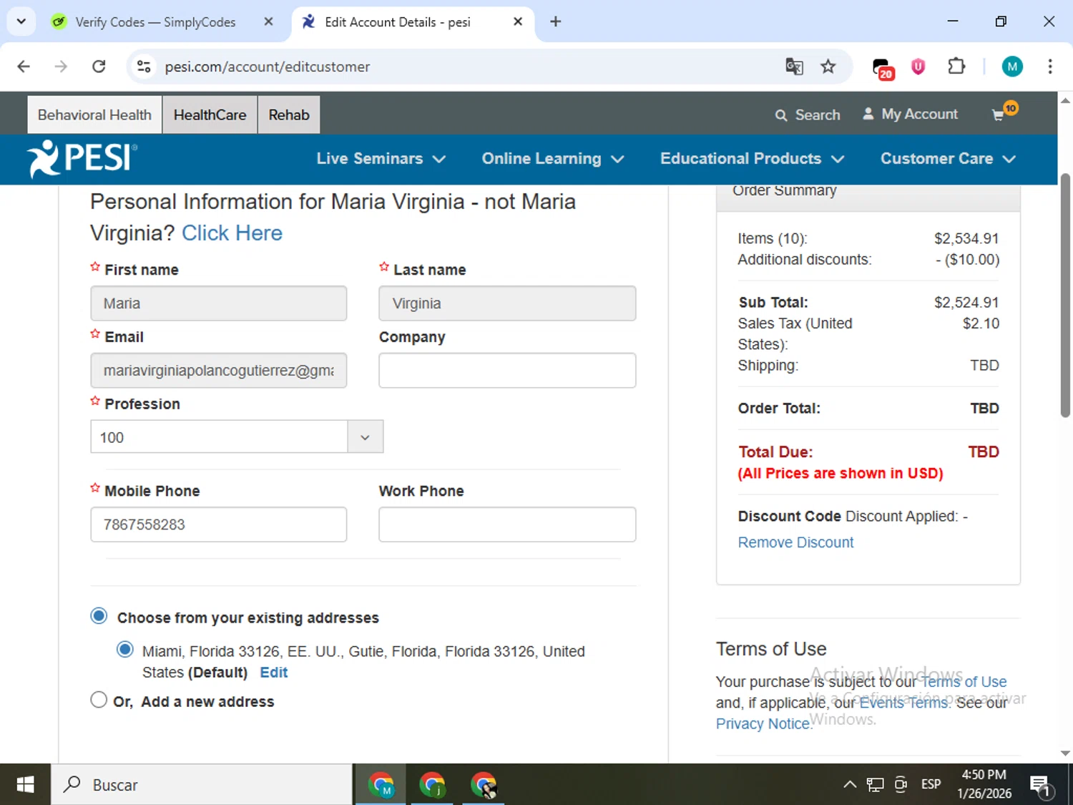Click the Google Translate icon in address bar
This screenshot has height=805, width=1073.
pos(794,67)
